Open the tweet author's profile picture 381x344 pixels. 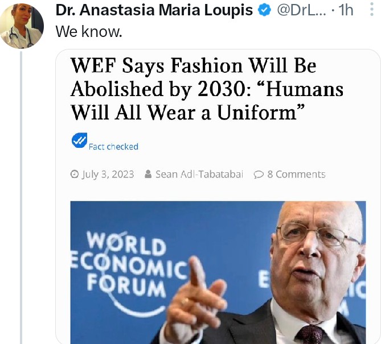22,26
